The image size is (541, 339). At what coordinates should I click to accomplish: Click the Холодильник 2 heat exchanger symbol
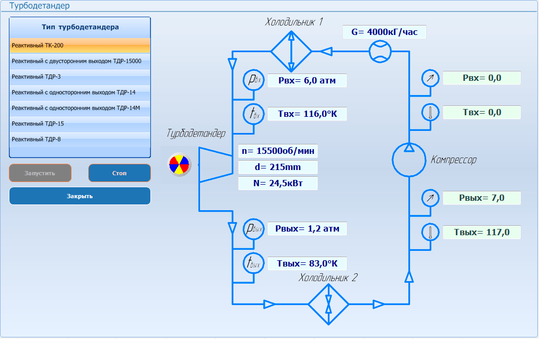pyautogui.click(x=328, y=304)
